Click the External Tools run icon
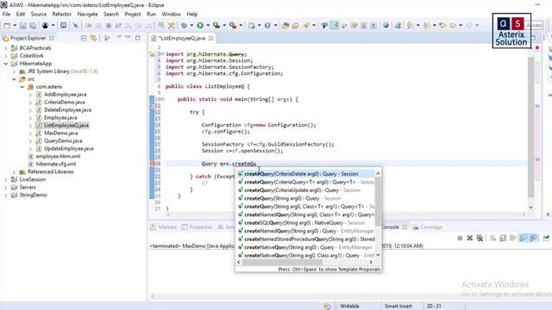The height and width of the screenshot is (310, 552). [x=233, y=25]
